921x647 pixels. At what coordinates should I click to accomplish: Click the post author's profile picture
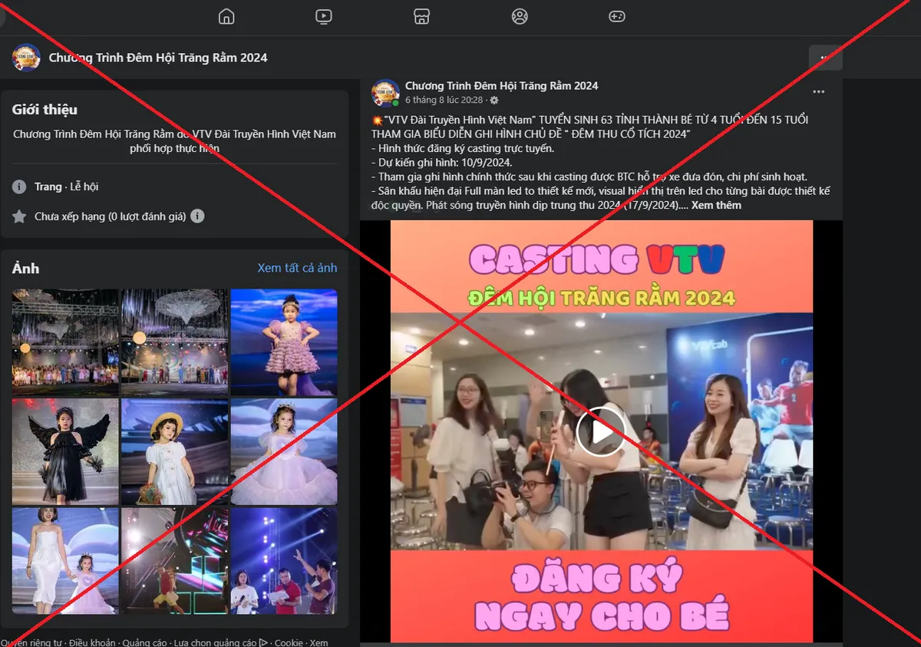point(385,92)
